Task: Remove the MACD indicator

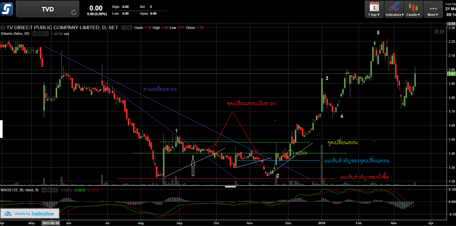Action: 55,190
